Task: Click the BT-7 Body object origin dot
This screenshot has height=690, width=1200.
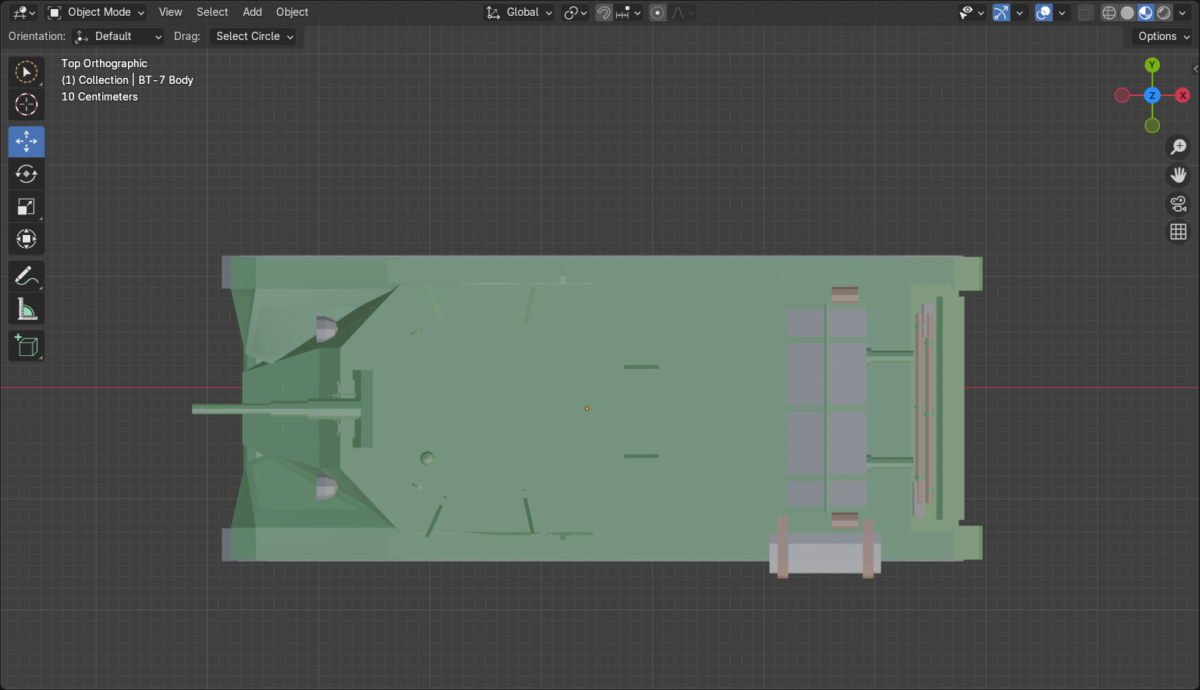Action: coord(587,409)
